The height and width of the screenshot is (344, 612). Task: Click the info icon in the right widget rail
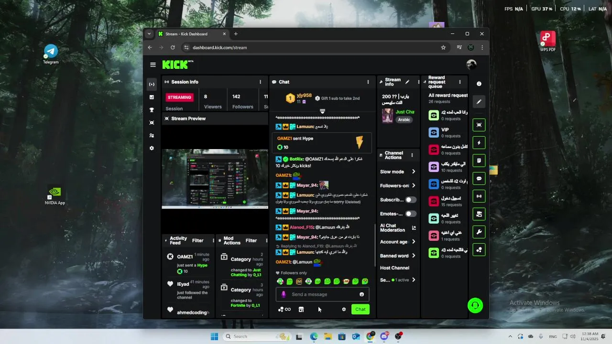coord(479,84)
